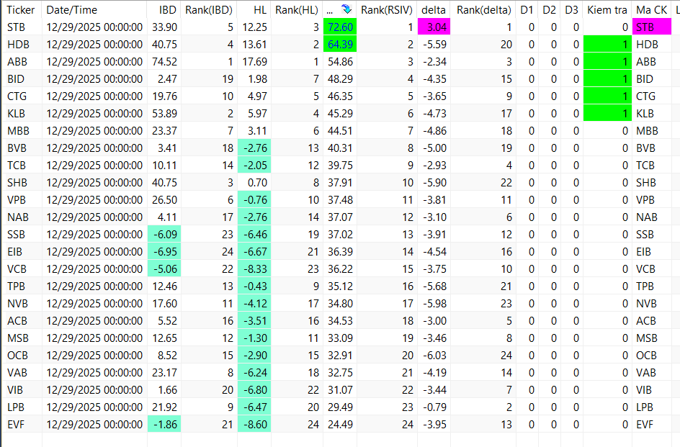
Task: Click the IBD column header
Action: pos(164,9)
